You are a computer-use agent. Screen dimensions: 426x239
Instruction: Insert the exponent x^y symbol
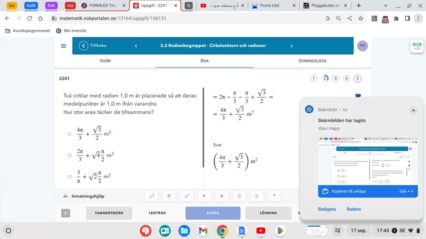[x=186, y=196]
